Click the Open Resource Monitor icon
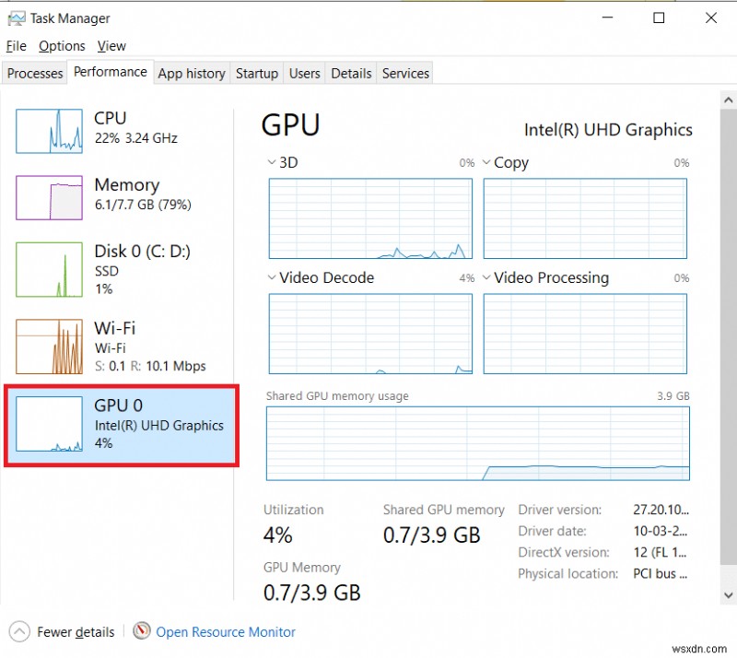This screenshot has height=658, width=737. (x=143, y=631)
